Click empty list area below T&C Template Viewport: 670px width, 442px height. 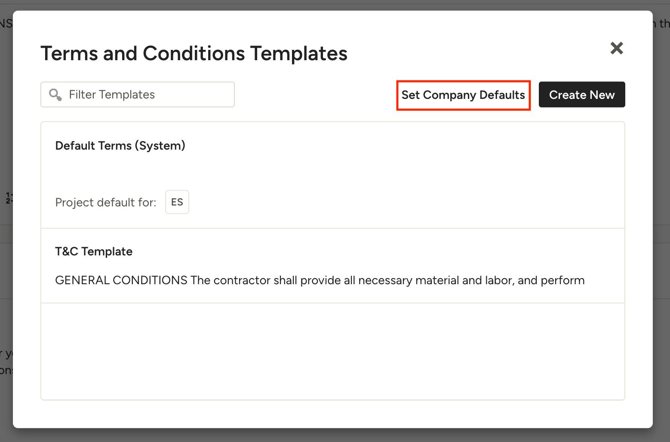332,351
